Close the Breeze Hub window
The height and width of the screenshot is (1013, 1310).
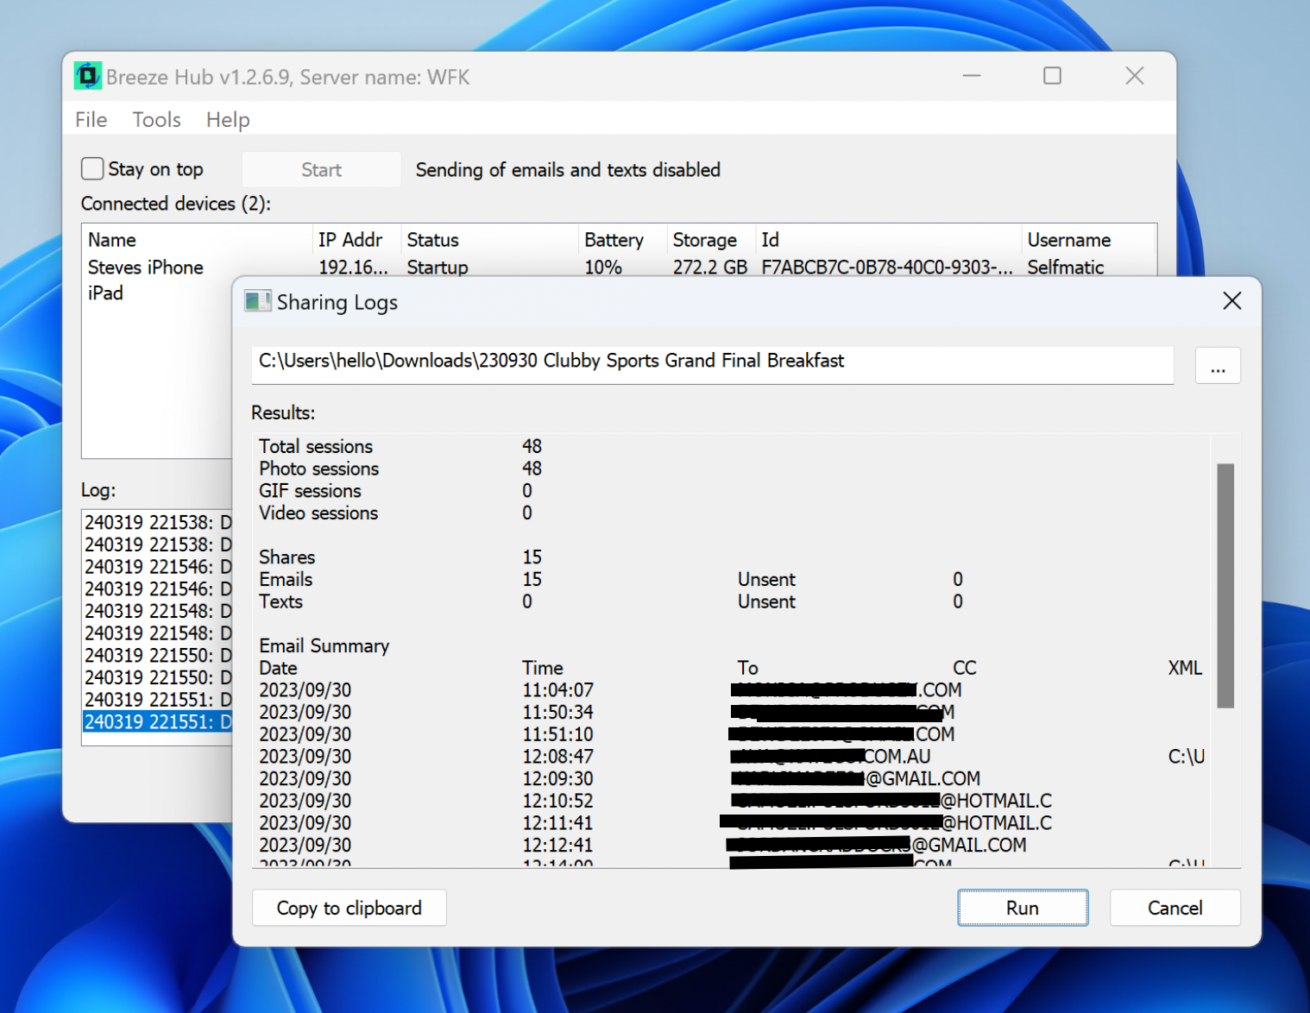point(1134,77)
